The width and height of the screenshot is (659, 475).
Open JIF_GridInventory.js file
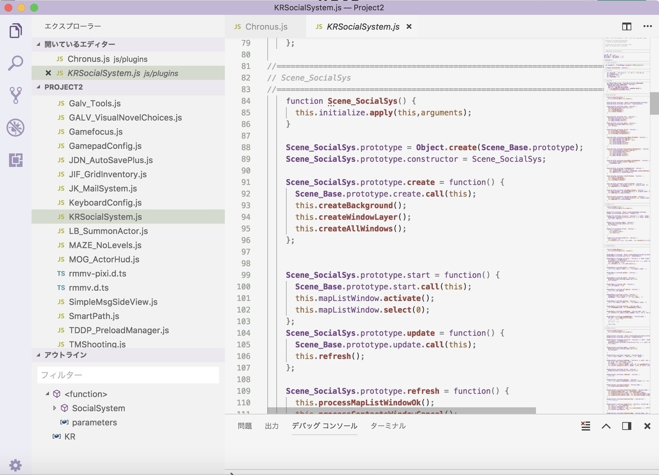tap(128, 174)
